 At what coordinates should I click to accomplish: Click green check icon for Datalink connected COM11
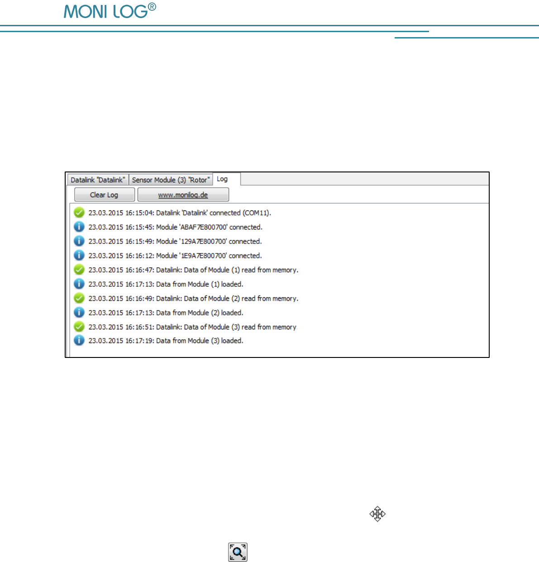click(x=79, y=212)
